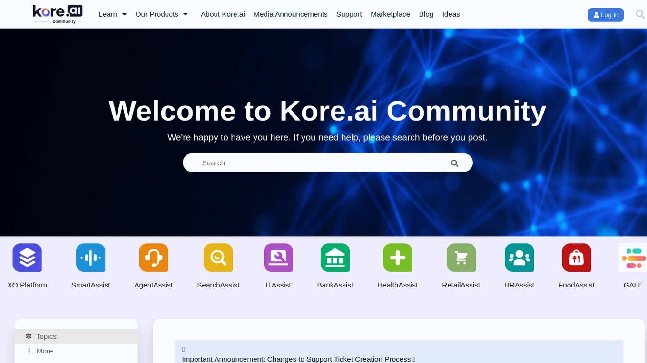Click the BankAssist label
The height and width of the screenshot is (363, 647).
click(335, 285)
